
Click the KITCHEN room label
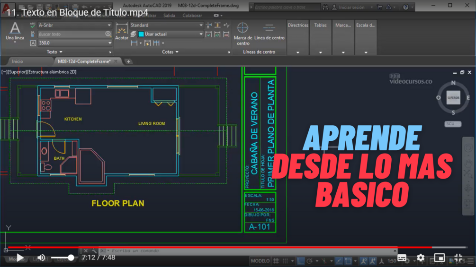73,119
